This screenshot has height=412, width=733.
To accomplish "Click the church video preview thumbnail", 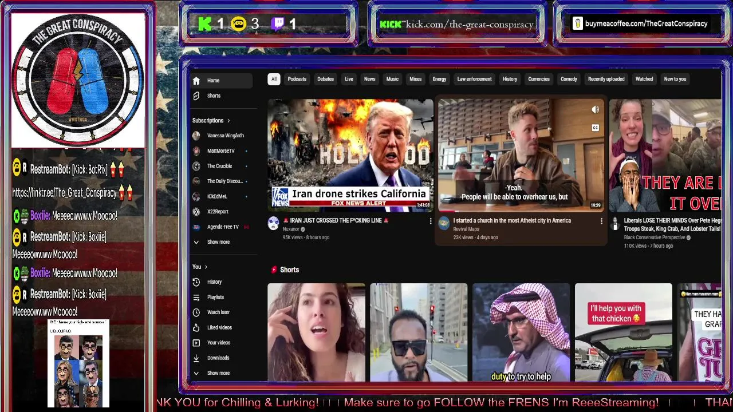I will 521,154.
